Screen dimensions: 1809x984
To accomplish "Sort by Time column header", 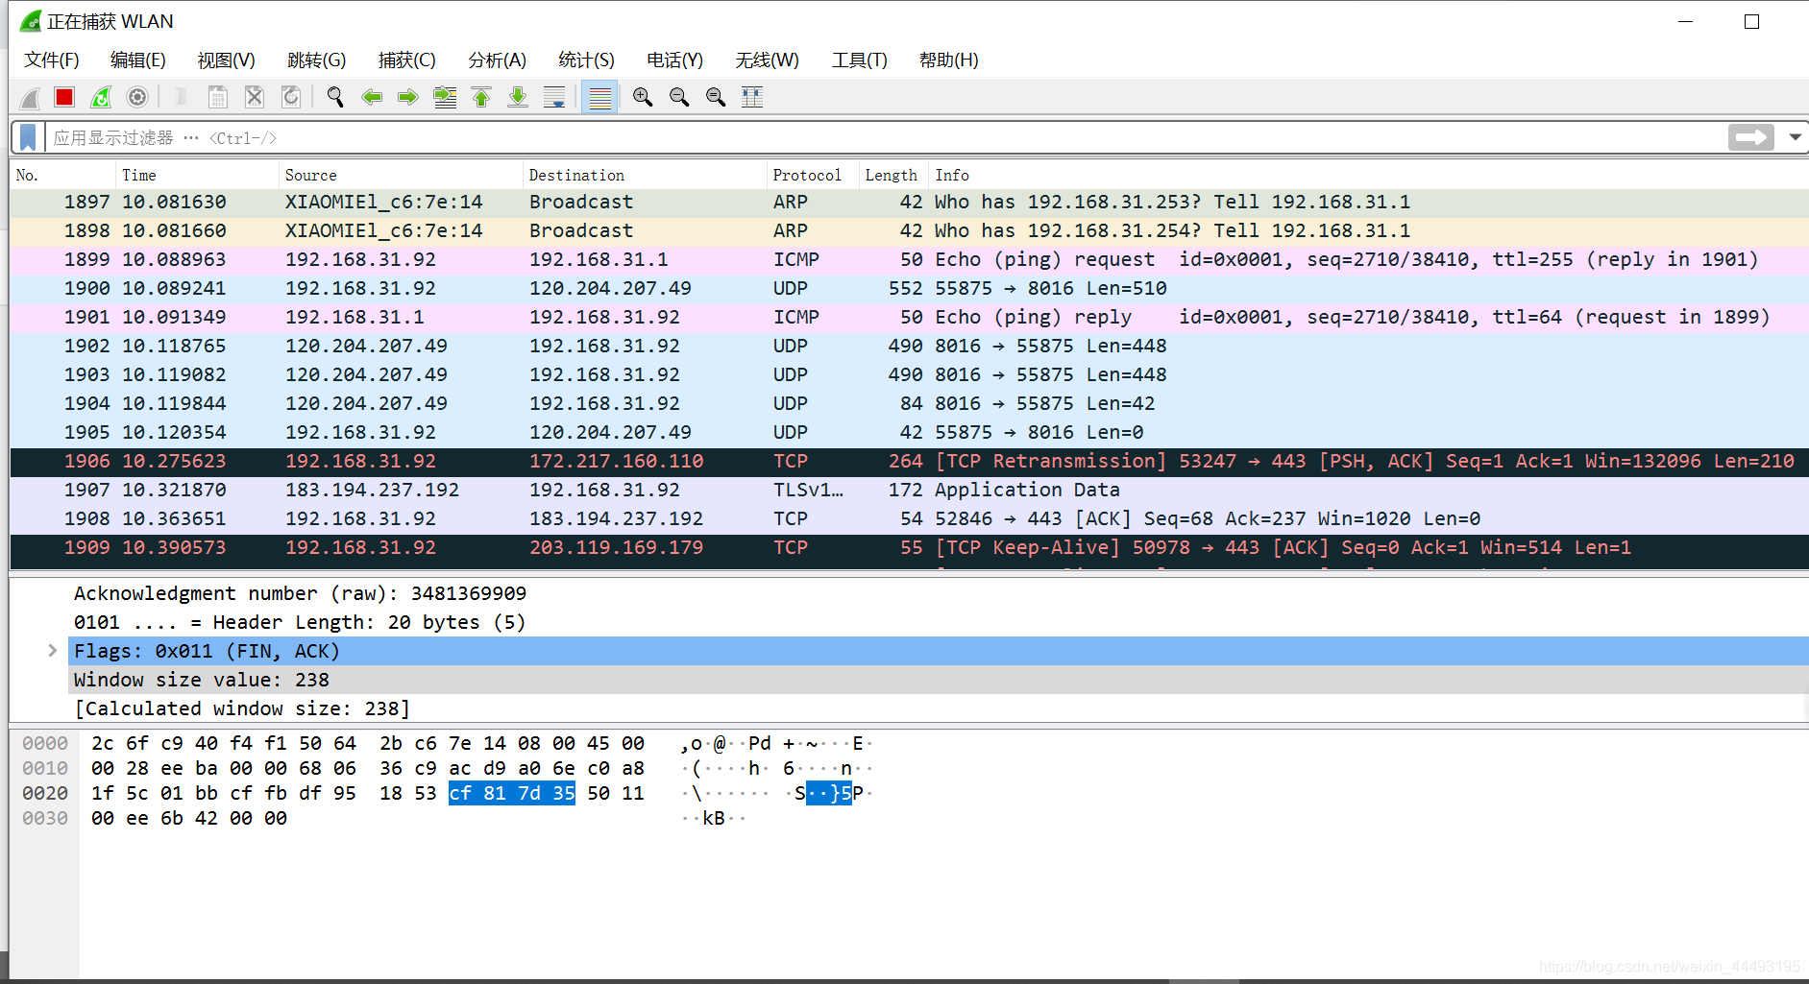I will pos(197,175).
